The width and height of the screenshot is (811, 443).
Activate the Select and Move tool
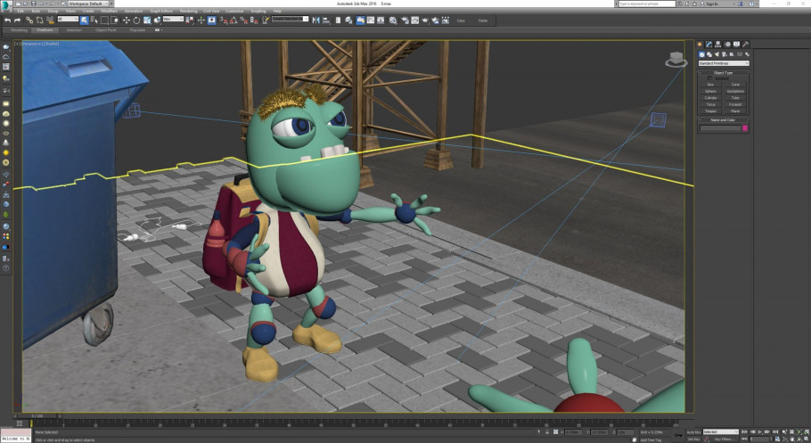tap(127, 21)
